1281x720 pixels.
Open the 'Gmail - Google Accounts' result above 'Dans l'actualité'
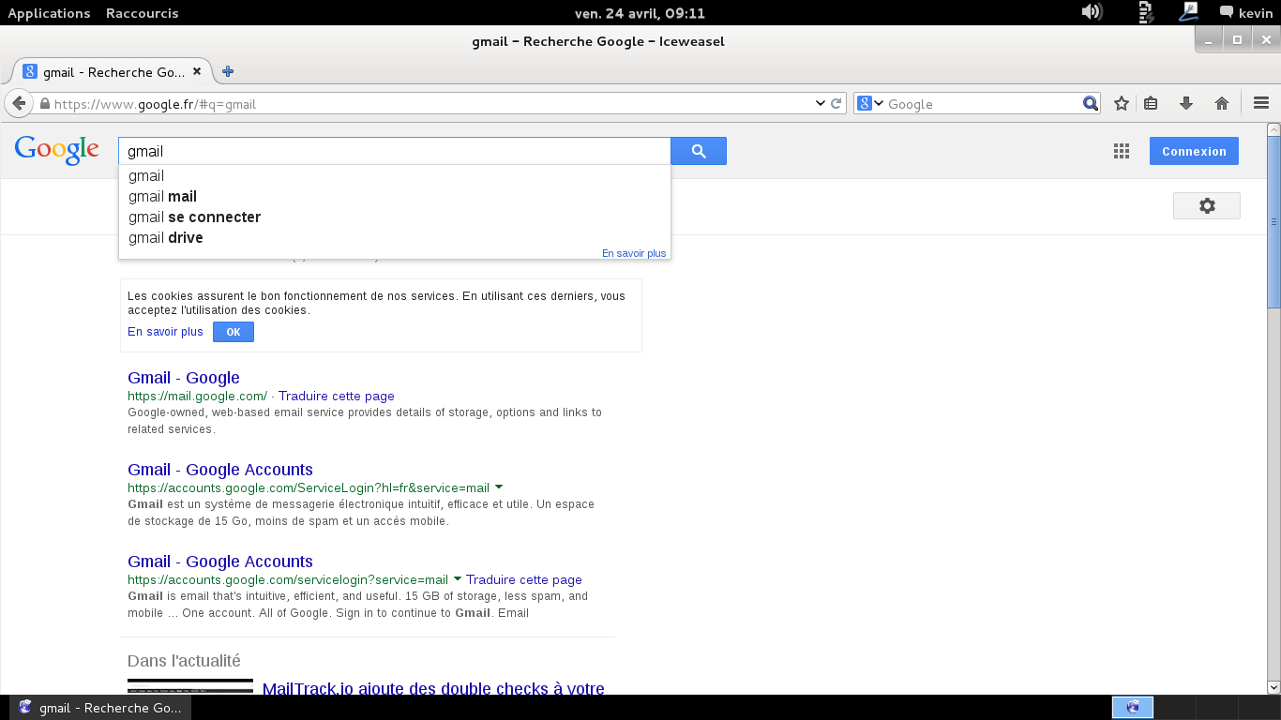220,562
